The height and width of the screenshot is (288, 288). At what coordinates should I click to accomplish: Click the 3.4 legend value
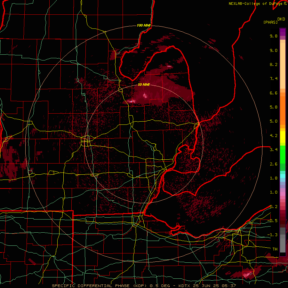click(x=274, y=150)
